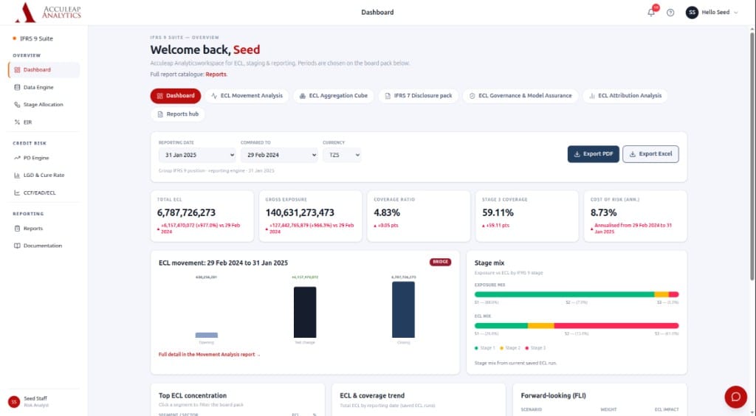Open the help question mark icon
The image size is (756, 416).
[670, 13]
